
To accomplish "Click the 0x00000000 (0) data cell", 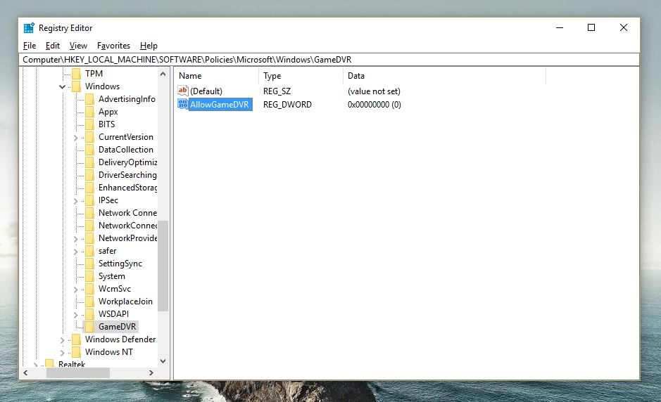I will (x=374, y=105).
